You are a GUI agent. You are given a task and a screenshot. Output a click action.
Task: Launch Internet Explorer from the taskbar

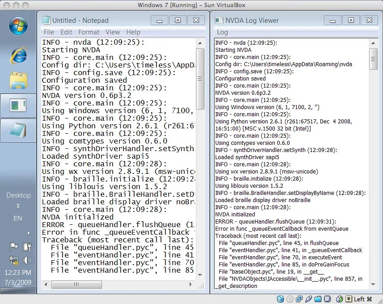18,55
